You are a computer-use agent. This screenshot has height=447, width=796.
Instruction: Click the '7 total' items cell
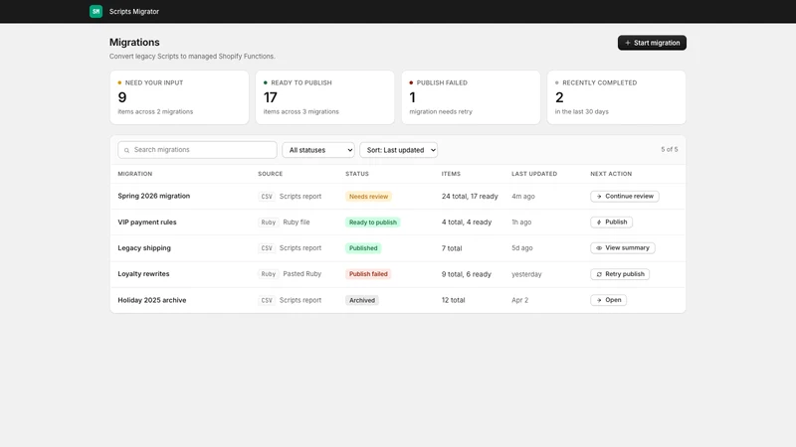coord(452,248)
